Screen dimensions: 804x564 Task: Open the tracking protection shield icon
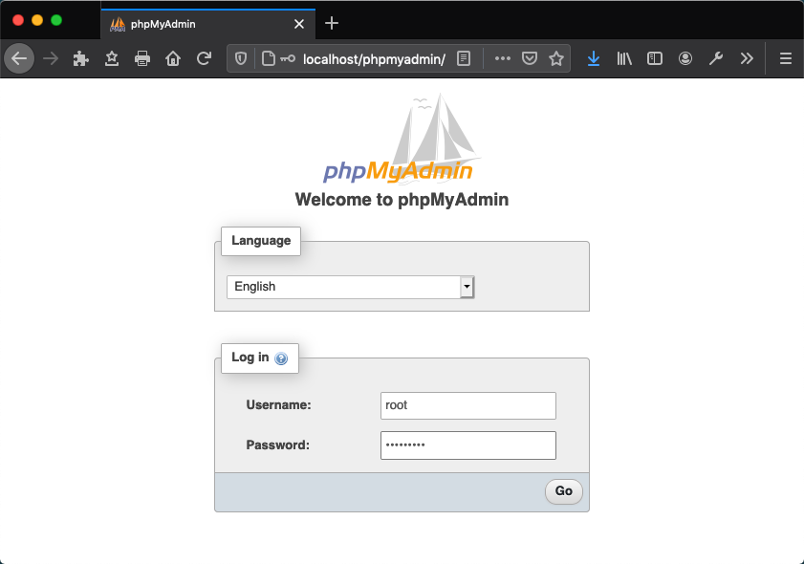[241, 58]
